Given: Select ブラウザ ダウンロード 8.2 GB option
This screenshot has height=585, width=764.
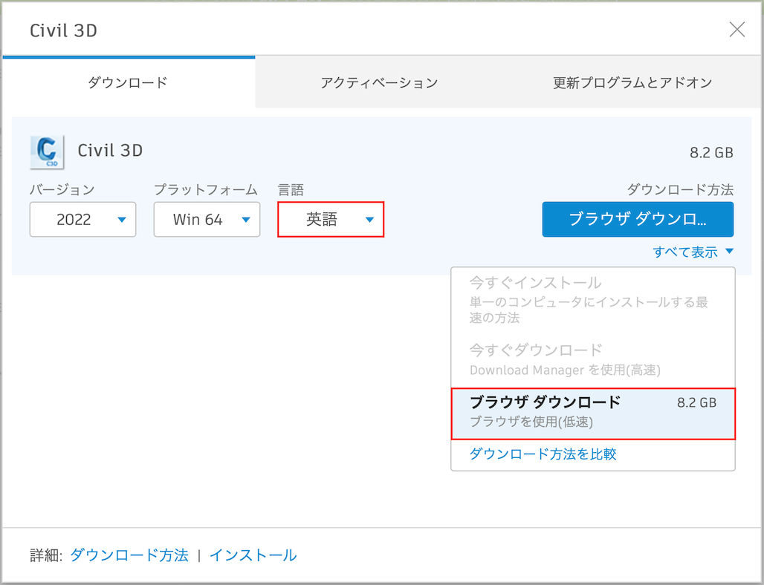Looking at the screenshot, I should pos(593,414).
